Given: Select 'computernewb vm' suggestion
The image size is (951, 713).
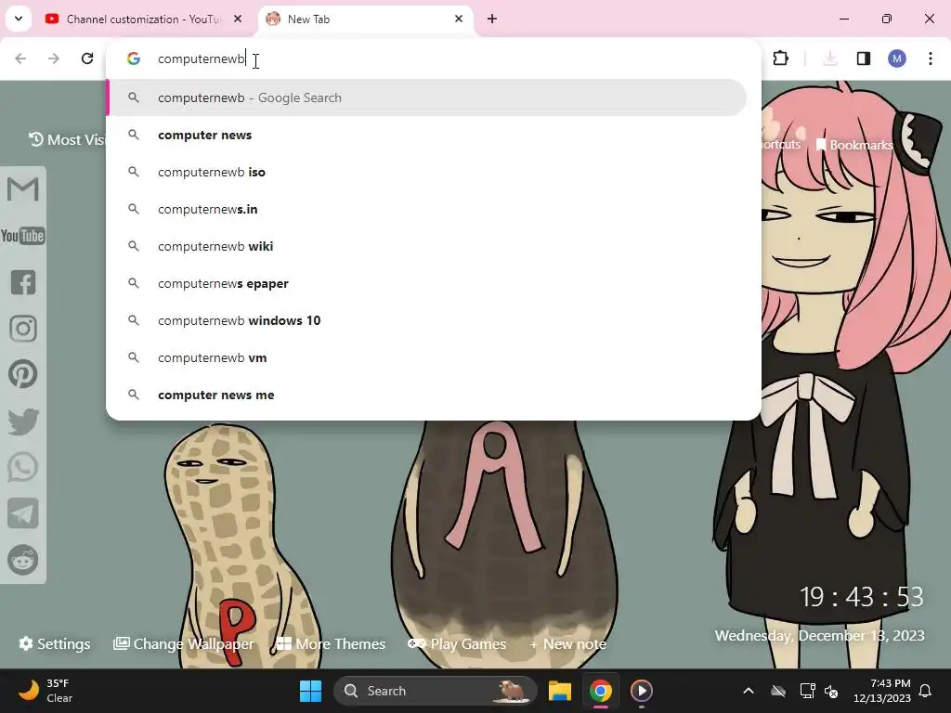Looking at the screenshot, I should click(x=427, y=357).
